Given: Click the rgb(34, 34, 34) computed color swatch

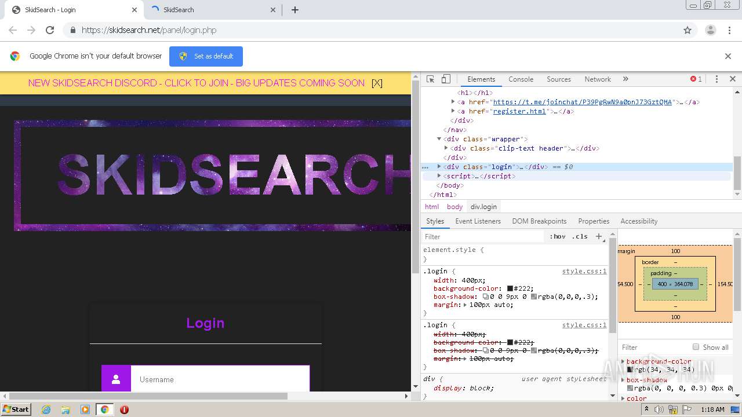Looking at the screenshot, I should pyautogui.click(x=630, y=370).
